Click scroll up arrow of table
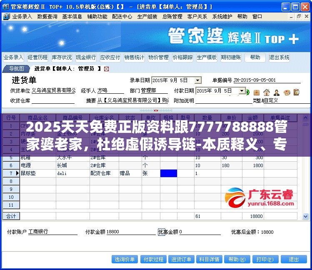This screenshot has width=312, height=270. 305,118
